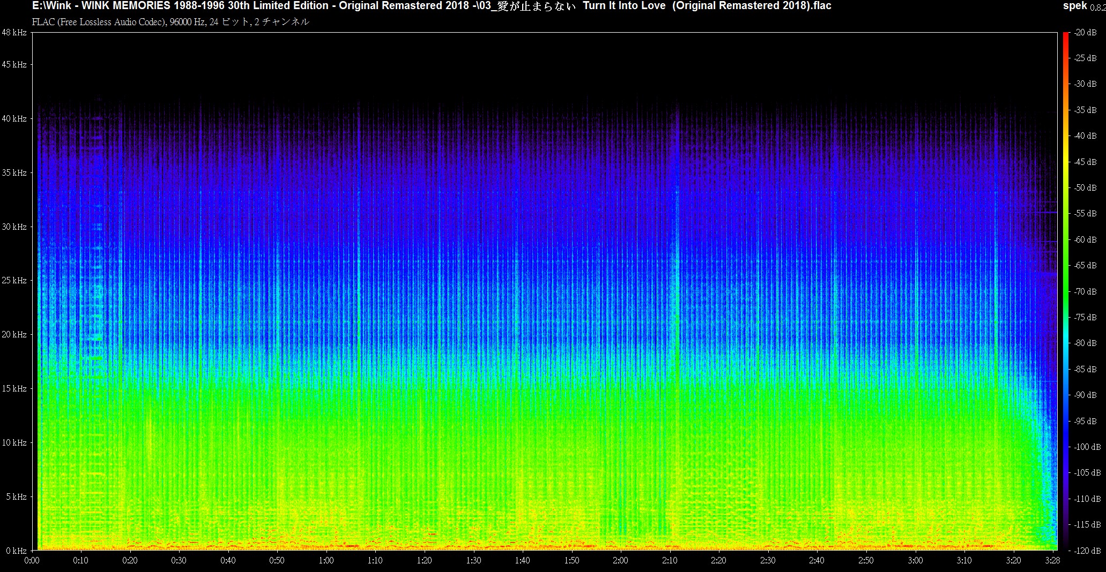The image size is (1106, 572).
Task: Select the 10 kHz frequency label
Action: pyautogui.click(x=14, y=442)
